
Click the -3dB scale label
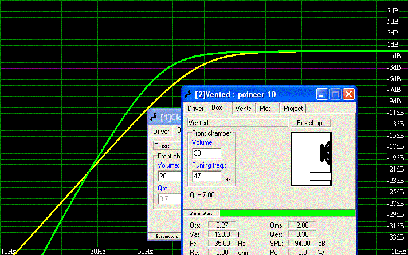pos(393,67)
